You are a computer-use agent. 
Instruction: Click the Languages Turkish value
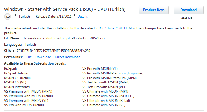point(30,45)
